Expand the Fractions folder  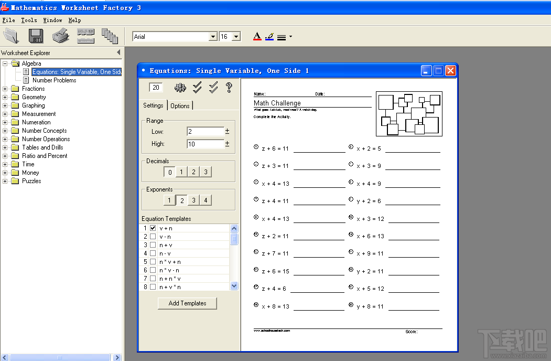pyautogui.click(x=5, y=89)
